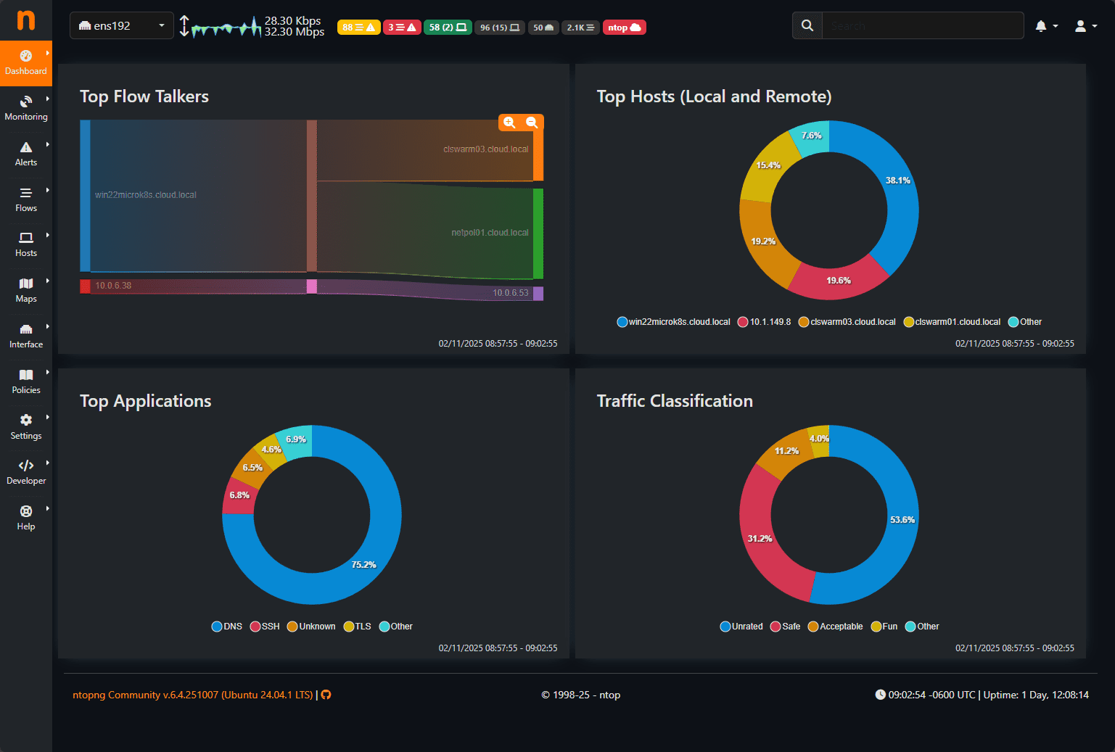This screenshot has width=1115, height=752.
Task: Click the ntopng Community version link
Action: pos(192,695)
